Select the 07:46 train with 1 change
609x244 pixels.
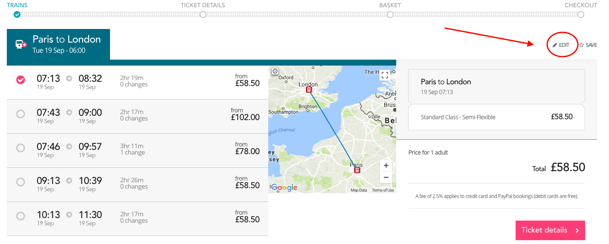pos(20,148)
